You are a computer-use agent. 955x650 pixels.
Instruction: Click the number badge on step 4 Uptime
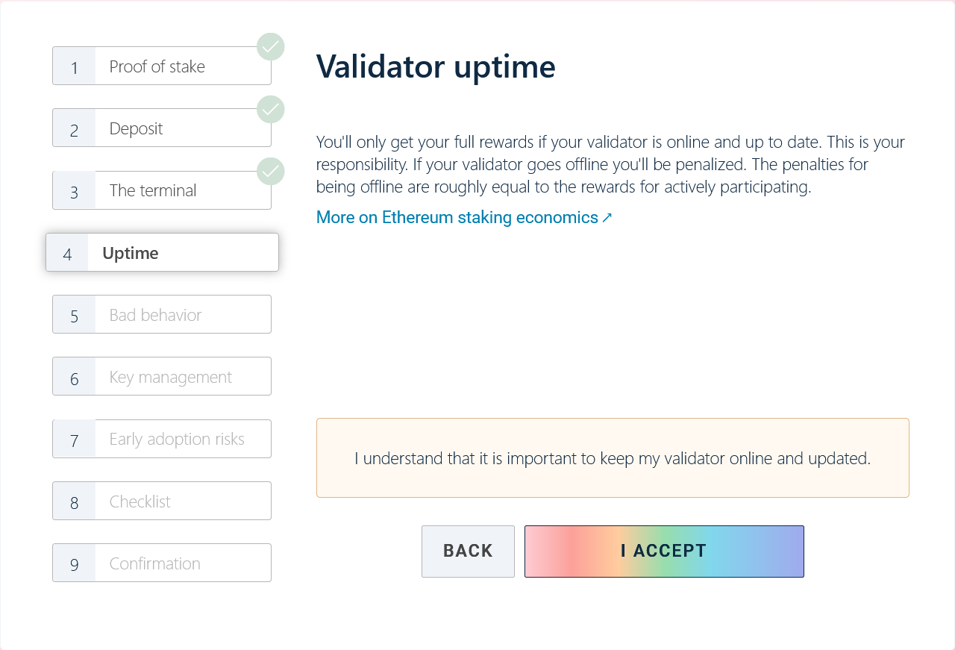(x=67, y=253)
